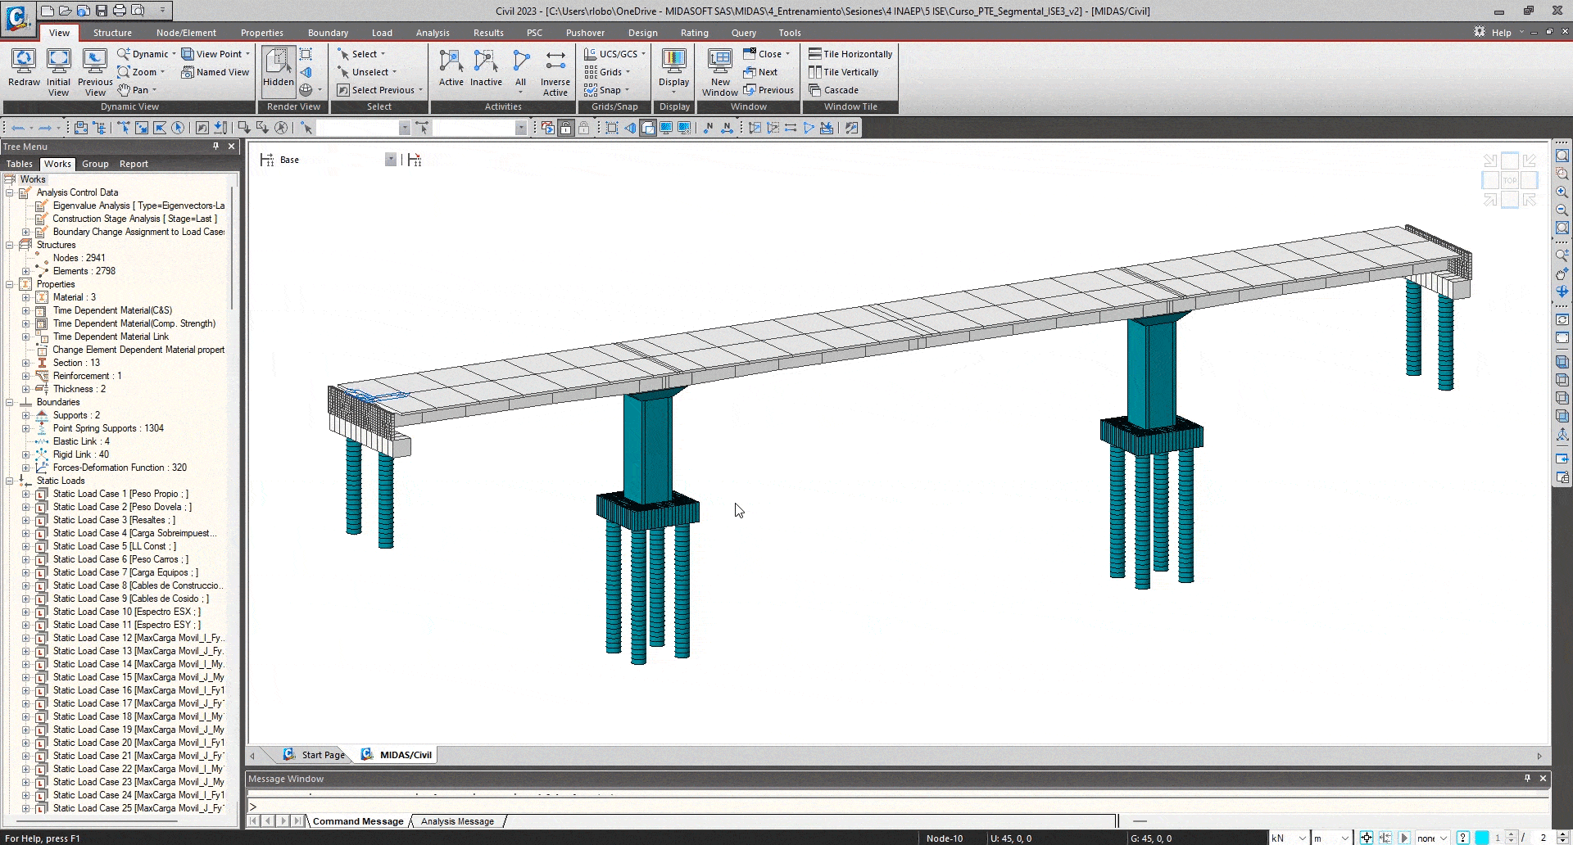Open the Pushover ribbon tab
Viewport: 1573px width, 845px height.
click(x=585, y=33)
